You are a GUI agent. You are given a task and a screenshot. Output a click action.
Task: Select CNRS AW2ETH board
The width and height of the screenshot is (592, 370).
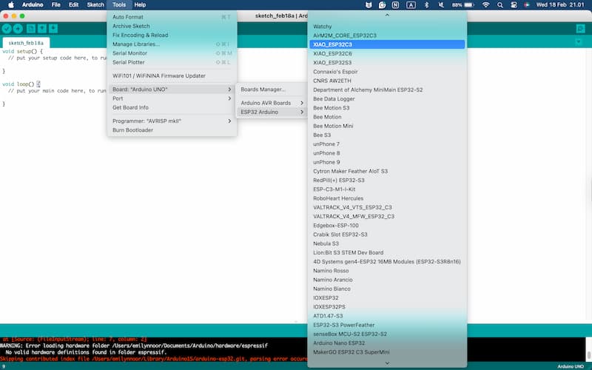pos(387,81)
